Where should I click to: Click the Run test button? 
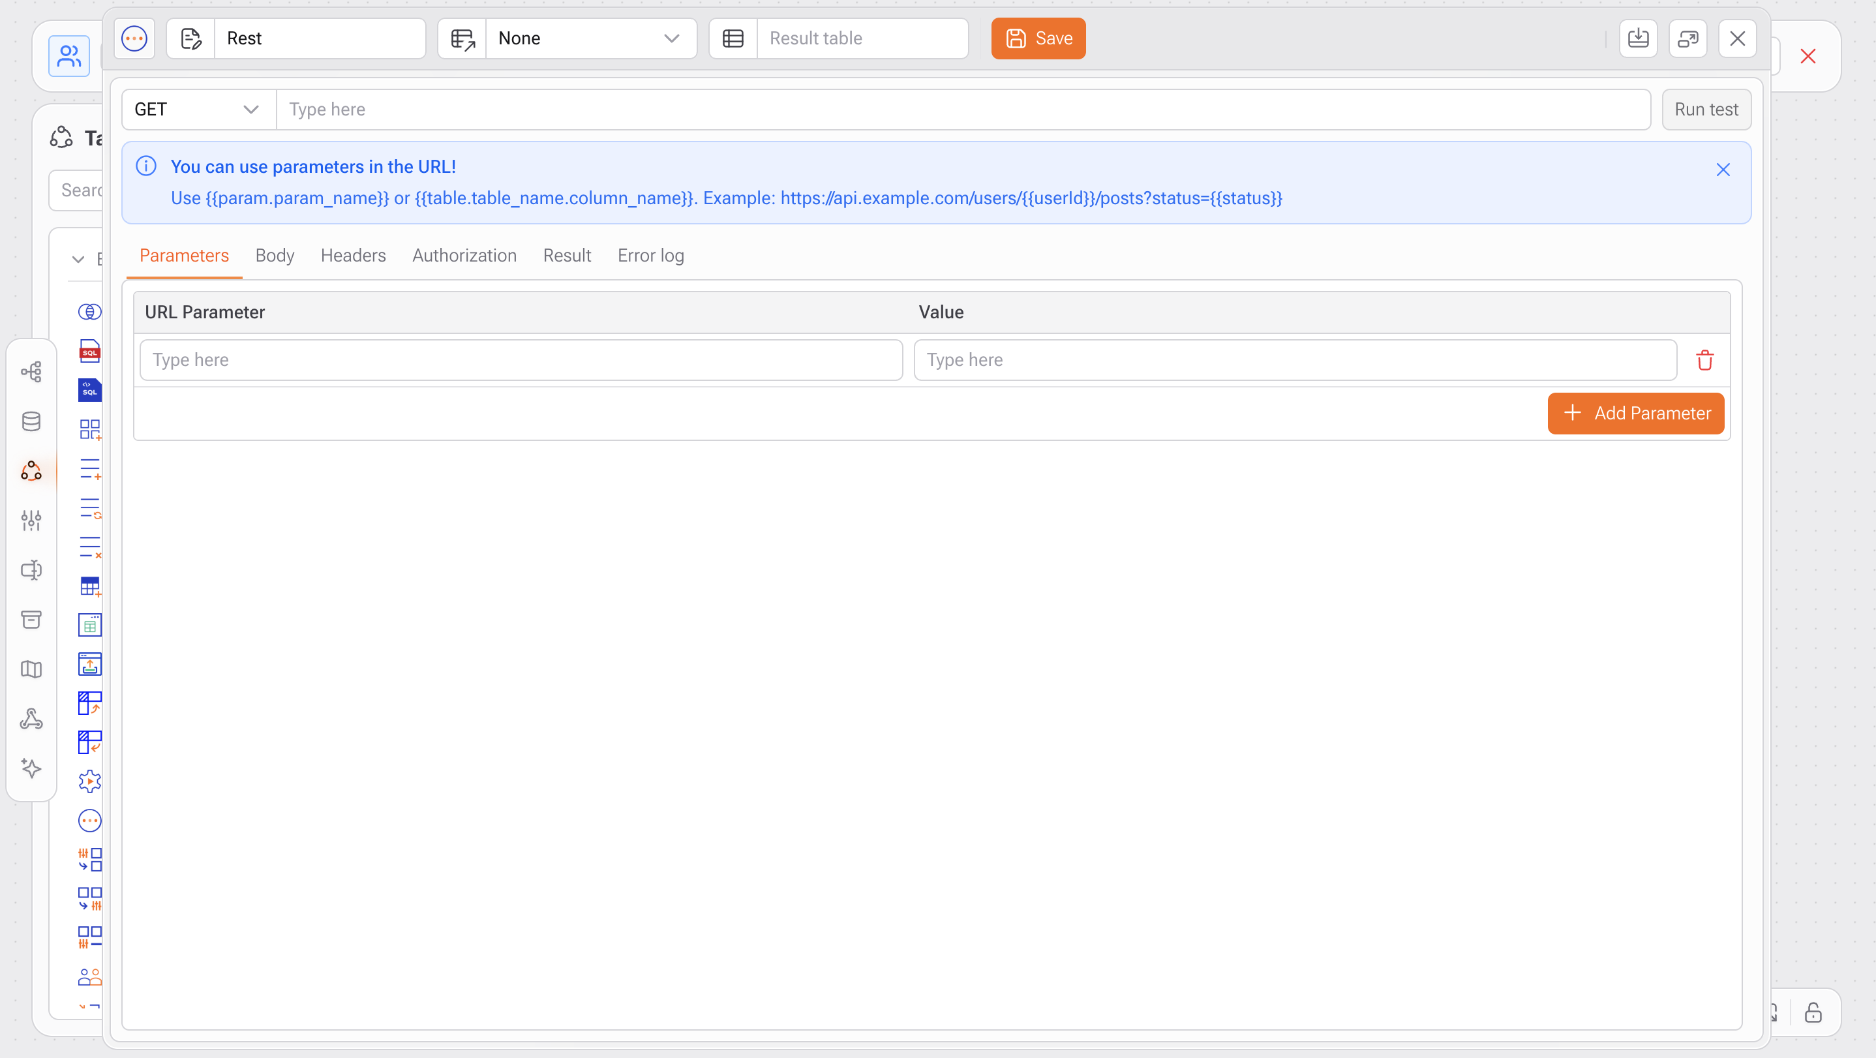pos(1706,110)
